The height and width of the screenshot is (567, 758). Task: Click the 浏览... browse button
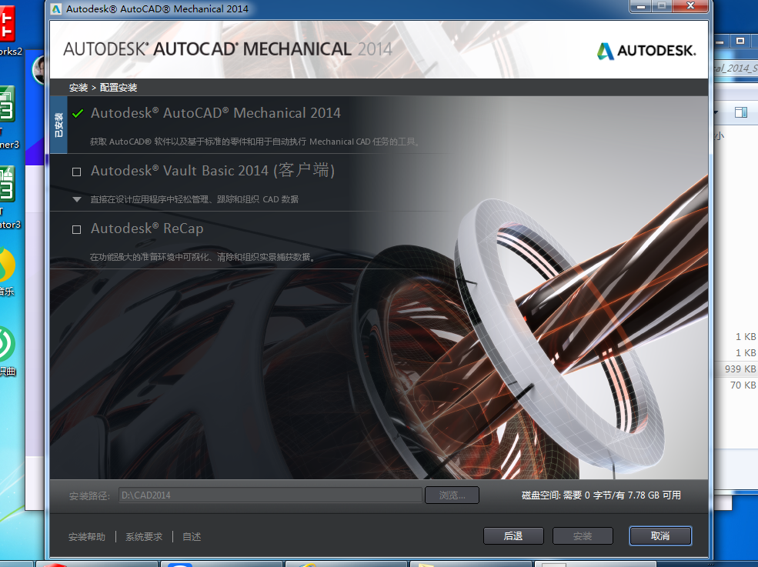click(452, 495)
